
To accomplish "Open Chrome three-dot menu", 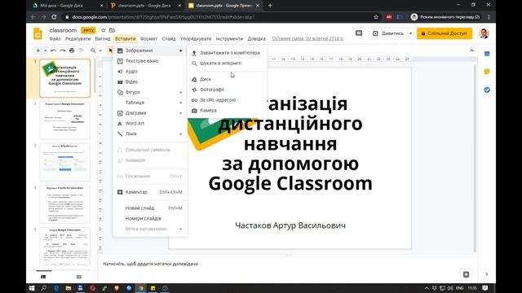I will point(489,17).
